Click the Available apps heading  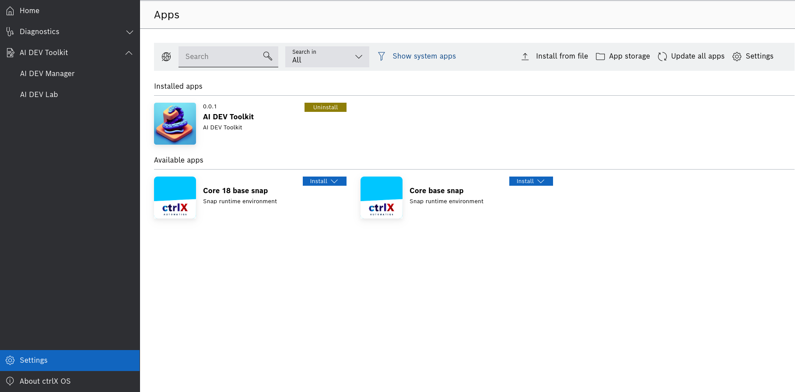179,160
